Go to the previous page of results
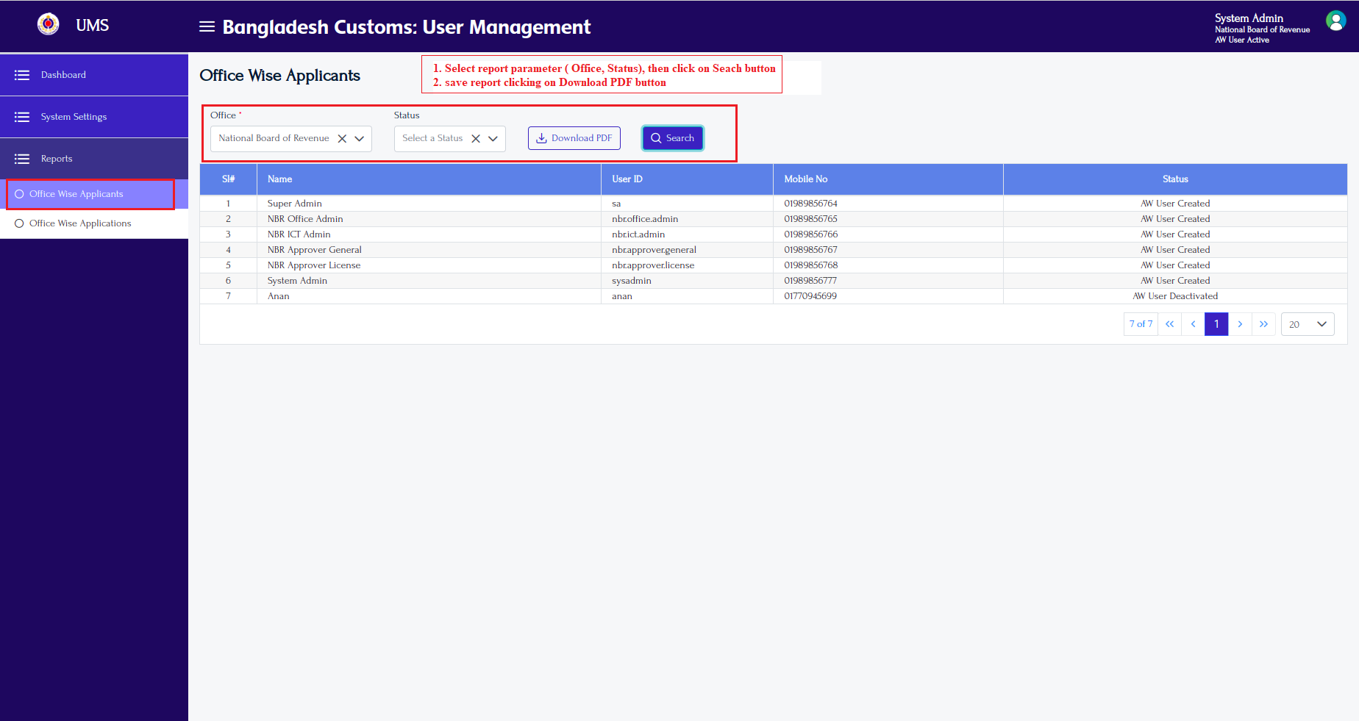 pyautogui.click(x=1193, y=324)
